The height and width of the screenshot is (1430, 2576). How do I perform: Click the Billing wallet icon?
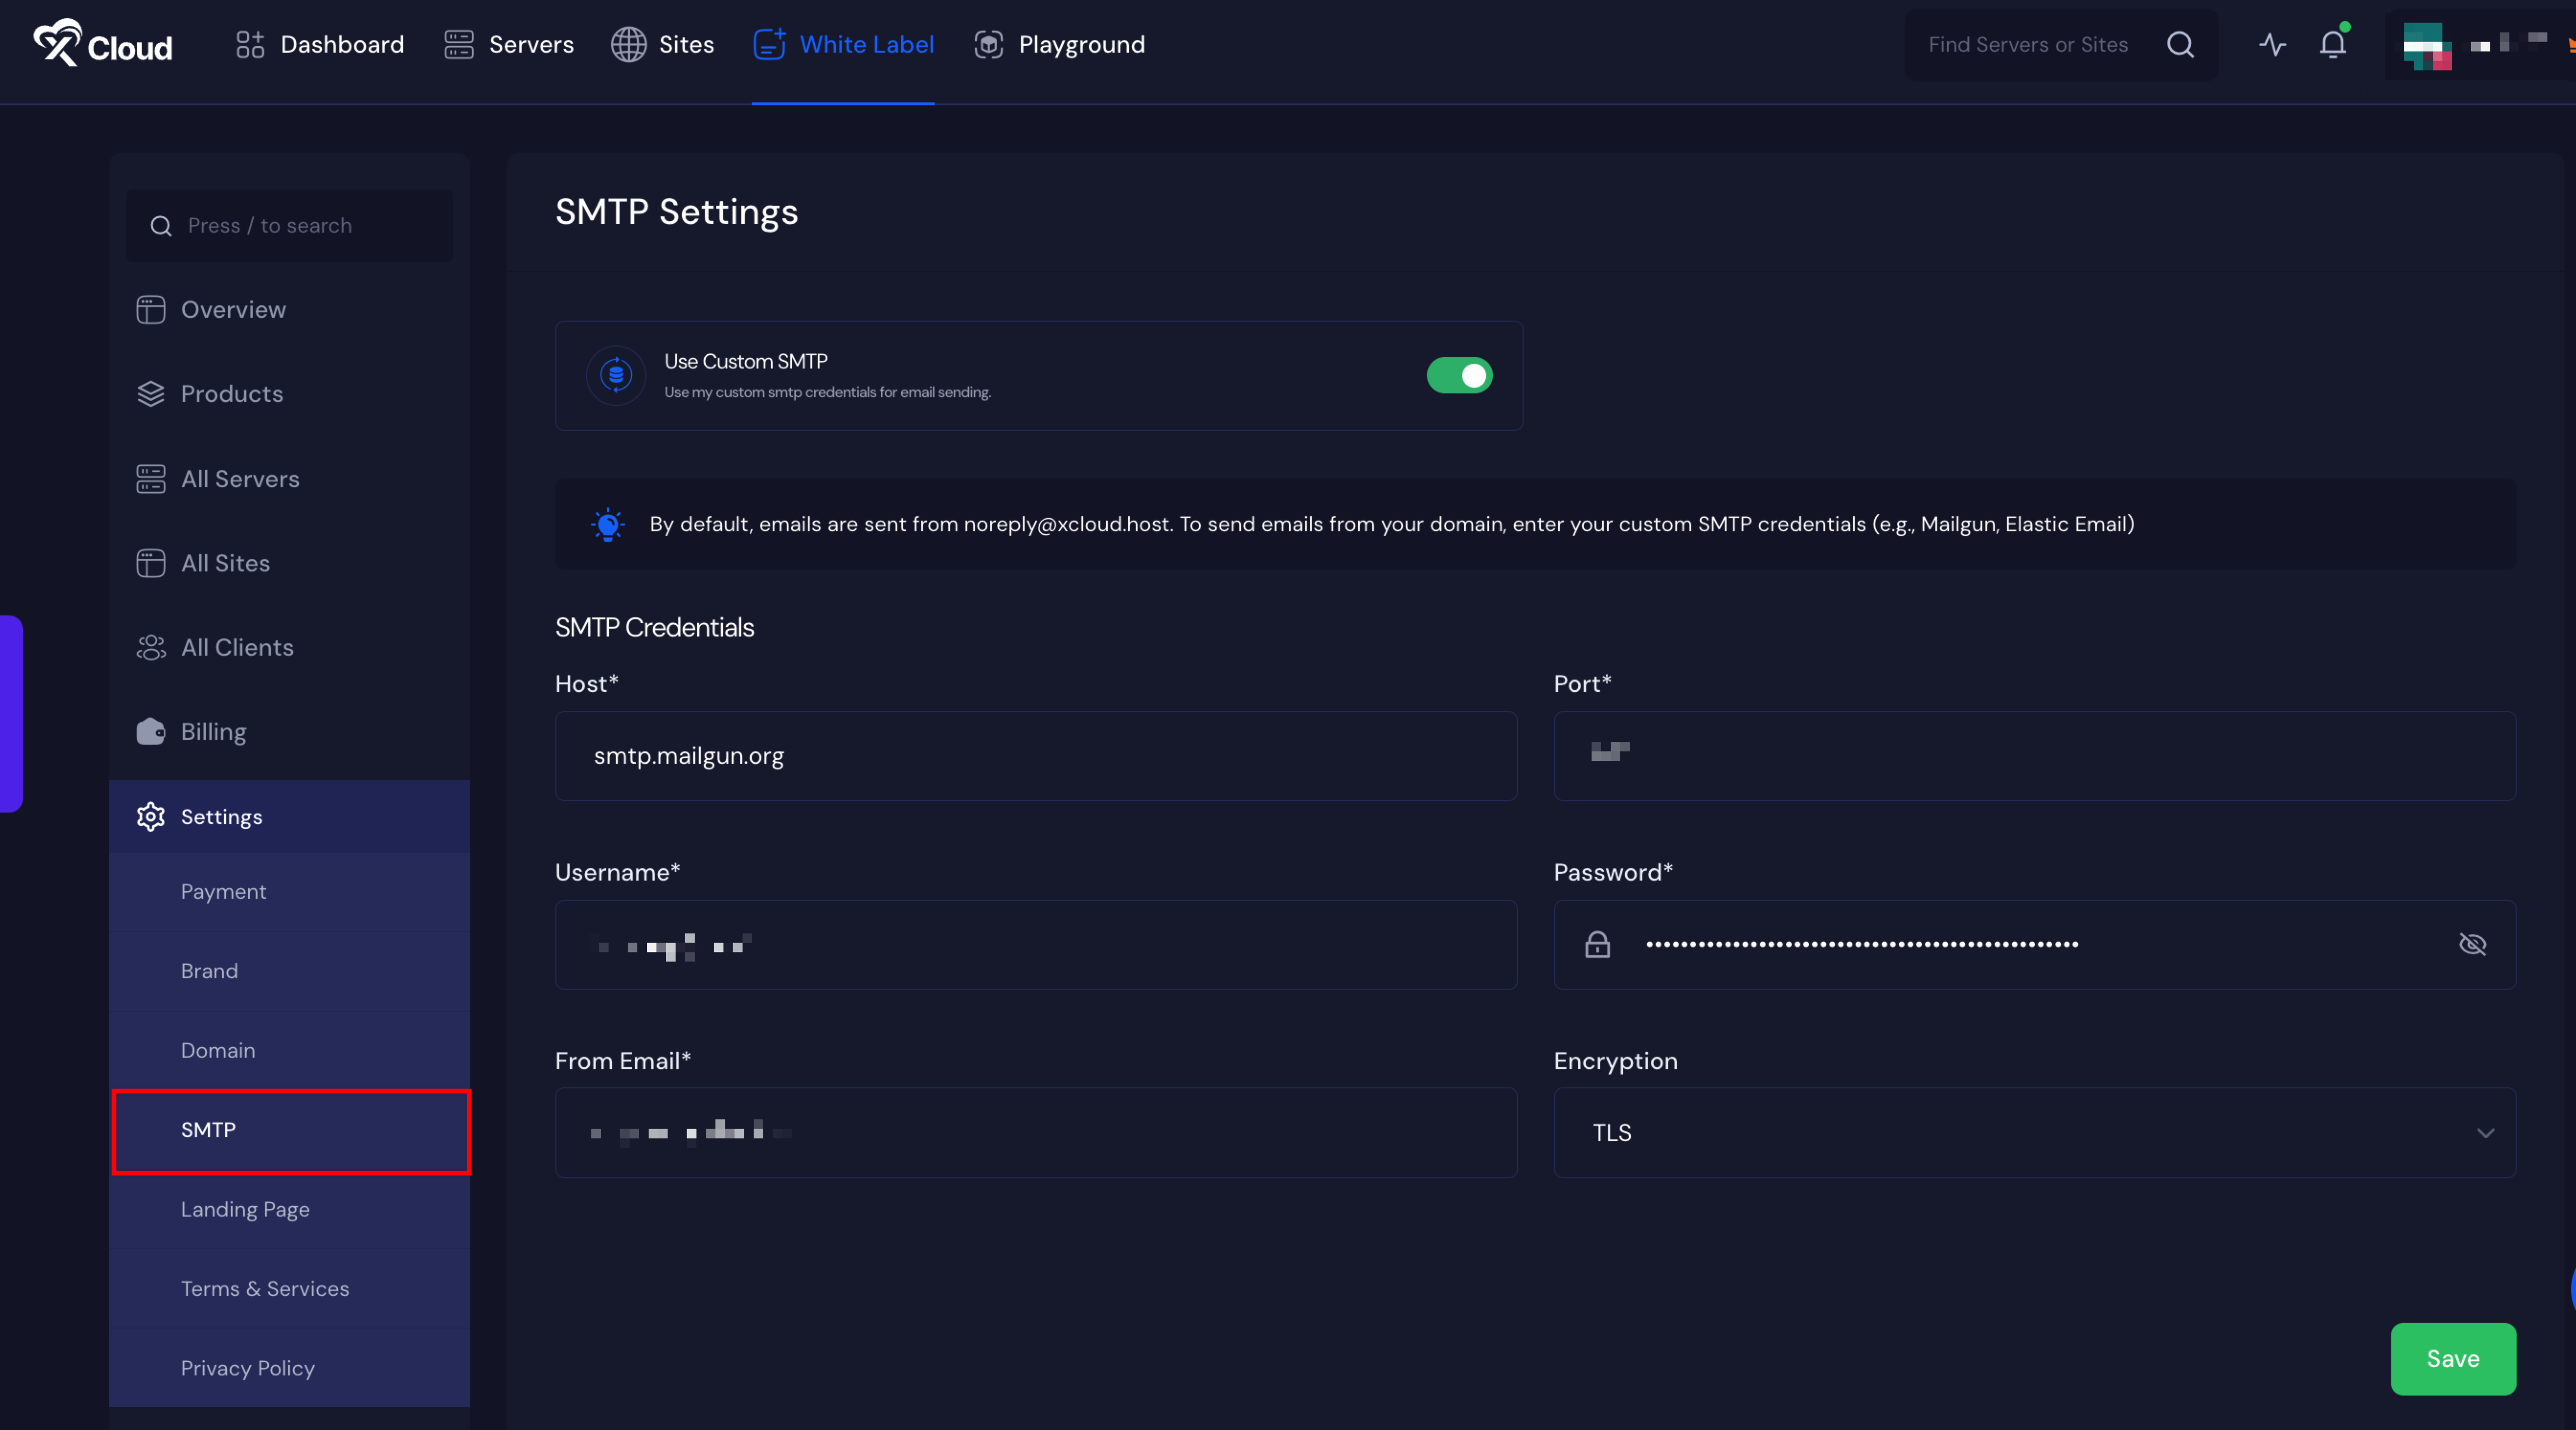150,731
